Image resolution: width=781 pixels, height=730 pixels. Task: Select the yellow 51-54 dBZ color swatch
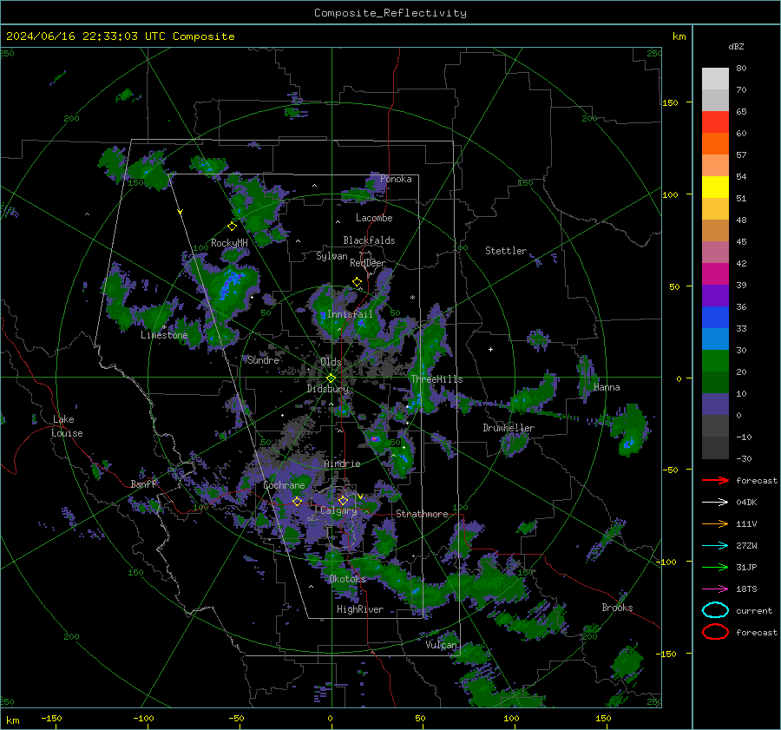[x=715, y=187]
